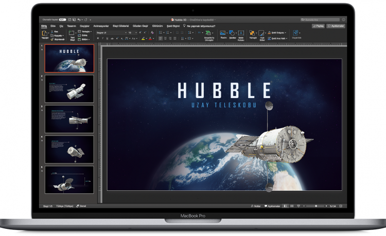The height and width of the screenshot is (236, 386).
Task: Open the font size dropdown
Action: (x=136, y=33)
